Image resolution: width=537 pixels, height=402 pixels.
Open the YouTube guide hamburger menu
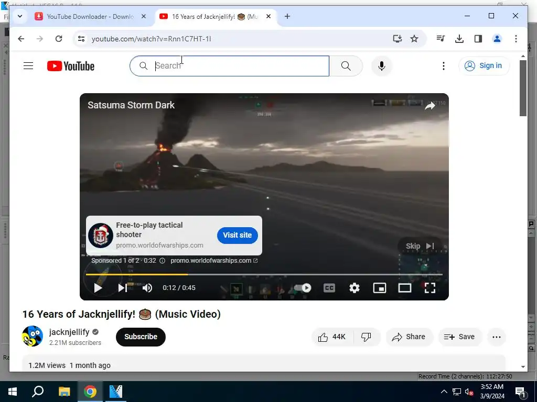pos(28,65)
